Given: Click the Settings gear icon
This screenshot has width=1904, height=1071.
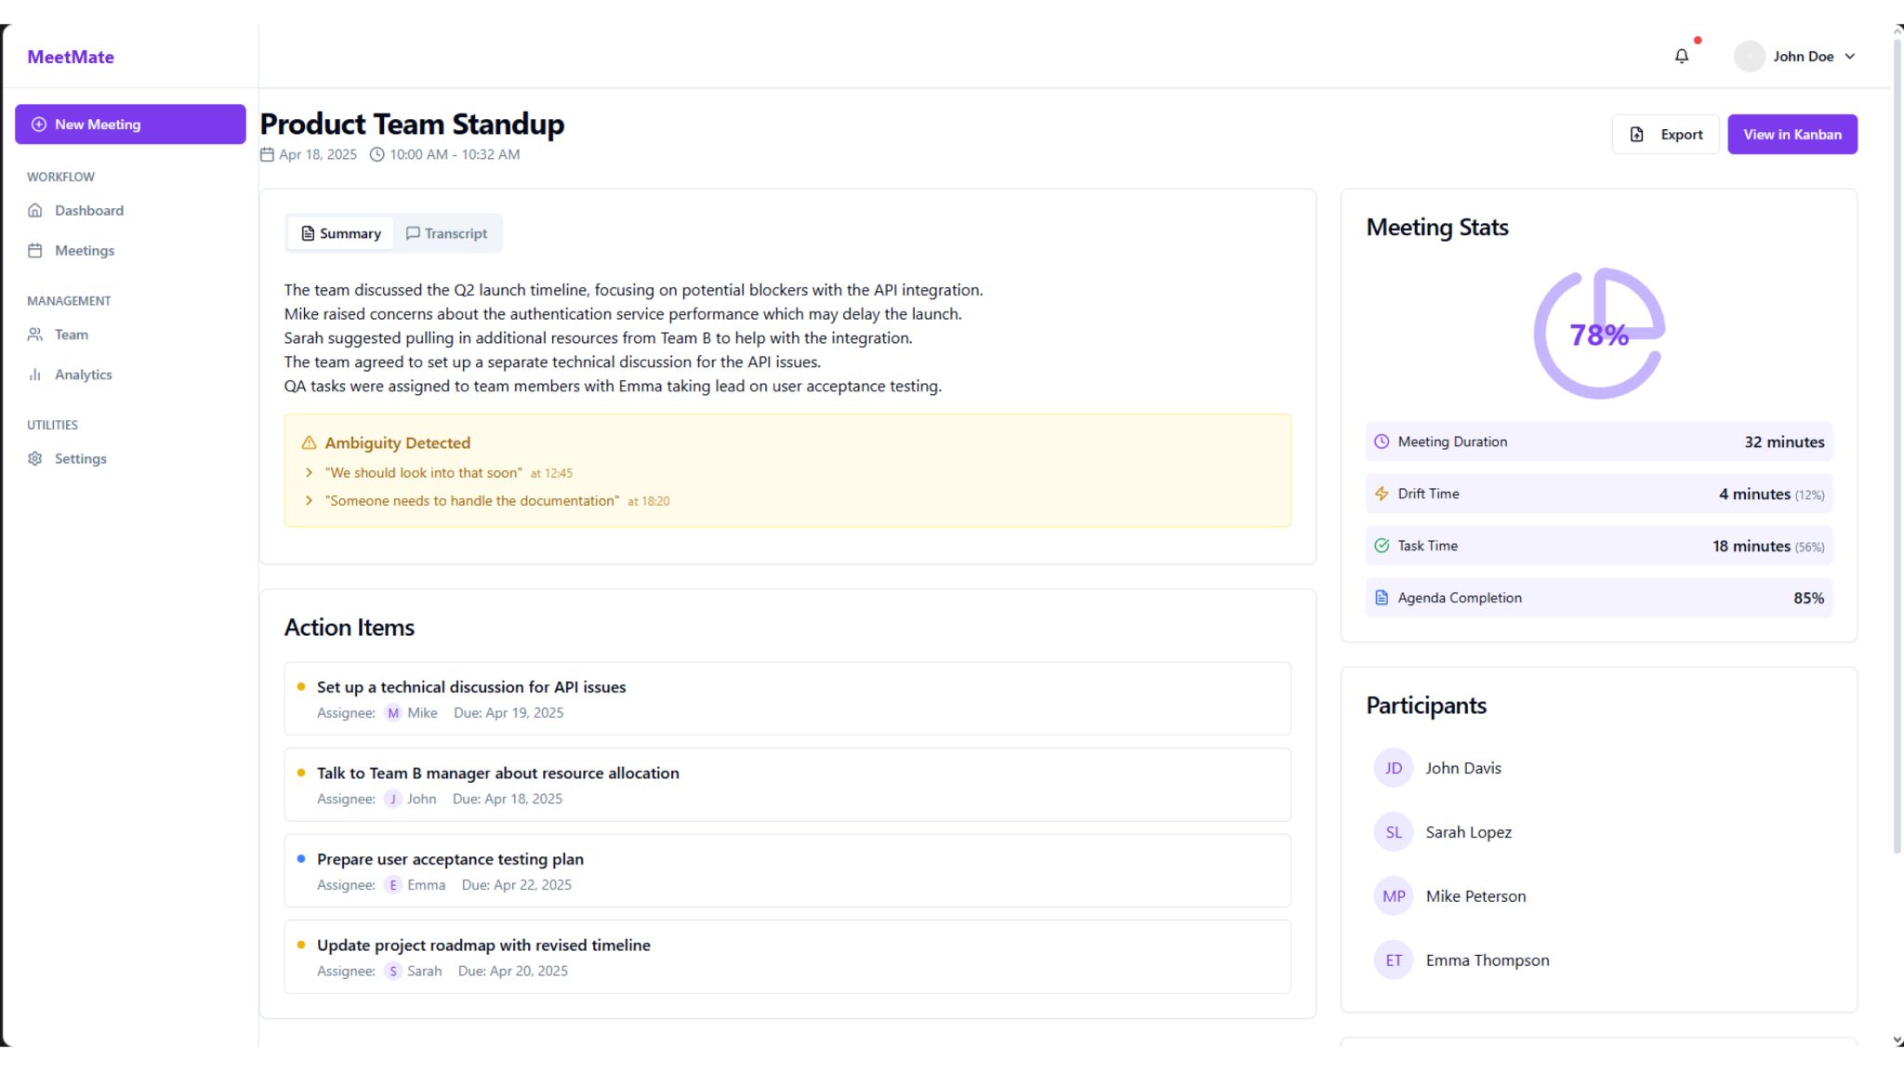Looking at the screenshot, I should pos(35,458).
